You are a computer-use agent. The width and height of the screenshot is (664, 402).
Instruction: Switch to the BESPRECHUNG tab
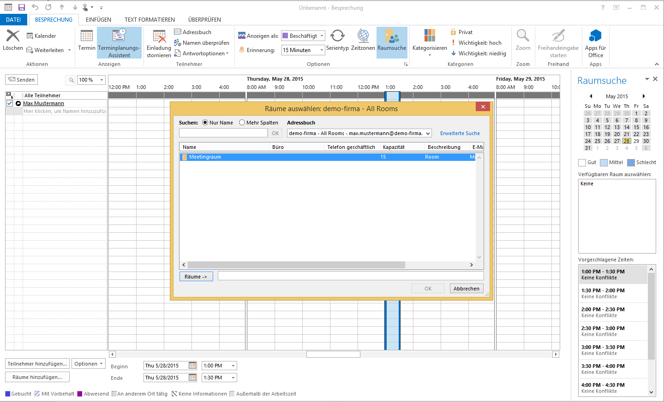pyautogui.click(x=54, y=20)
